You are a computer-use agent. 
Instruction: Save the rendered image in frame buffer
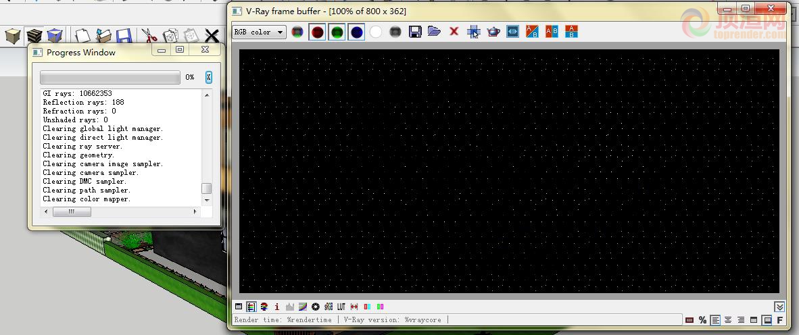coord(415,32)
